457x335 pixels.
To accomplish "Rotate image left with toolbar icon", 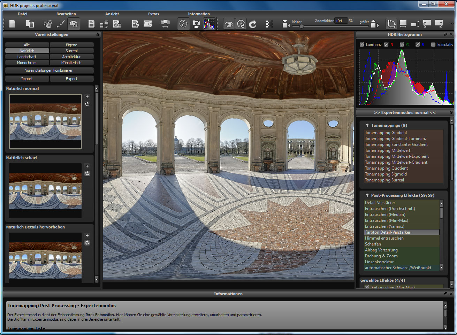I will click(427, 24).
